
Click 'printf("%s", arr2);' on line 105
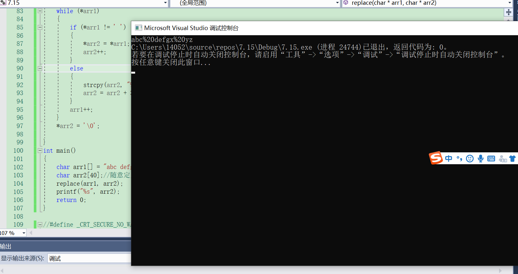[88, 191]
